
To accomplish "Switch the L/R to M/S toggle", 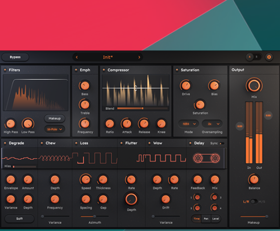I will pyautogui.click(x=254, y=202).
